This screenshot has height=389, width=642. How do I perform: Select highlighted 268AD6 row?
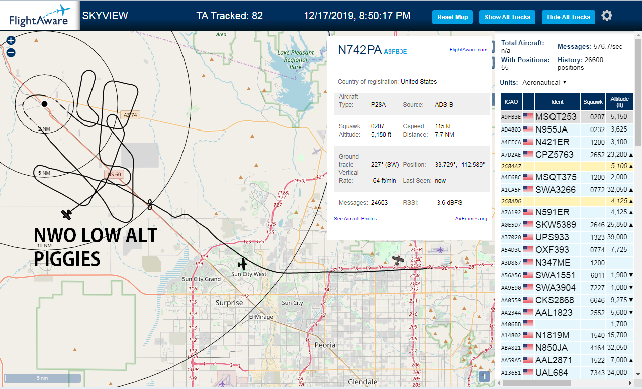[x=567, y=201]
